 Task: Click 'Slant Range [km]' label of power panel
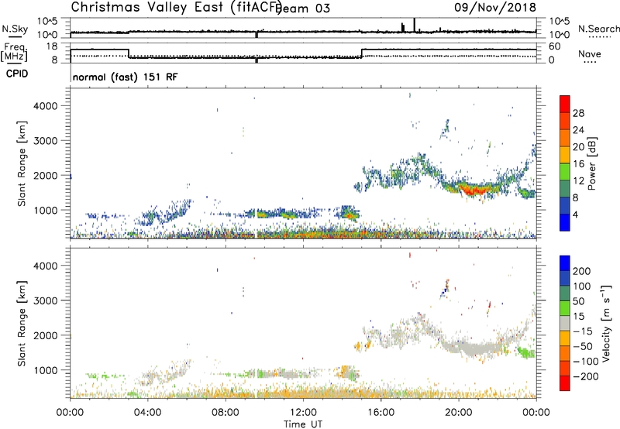pos(22,163)
